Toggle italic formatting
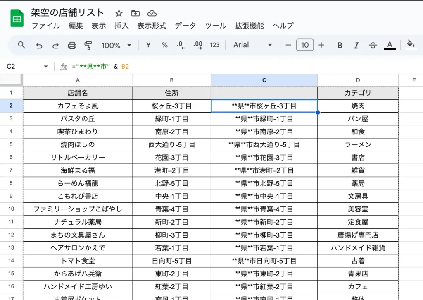 tap(356, 45)
